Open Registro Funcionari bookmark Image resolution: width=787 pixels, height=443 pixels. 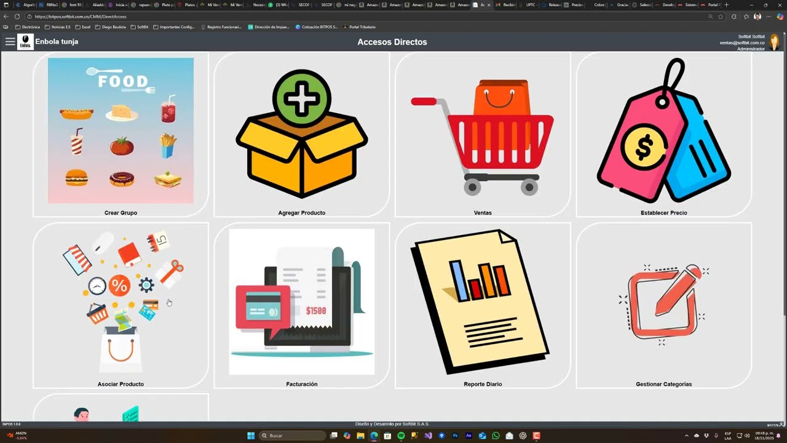pyautogui.click(x=221, y=27)
